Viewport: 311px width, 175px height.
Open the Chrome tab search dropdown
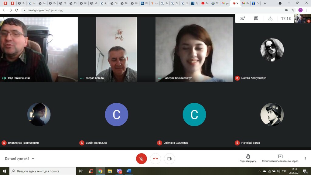(280, 3)
